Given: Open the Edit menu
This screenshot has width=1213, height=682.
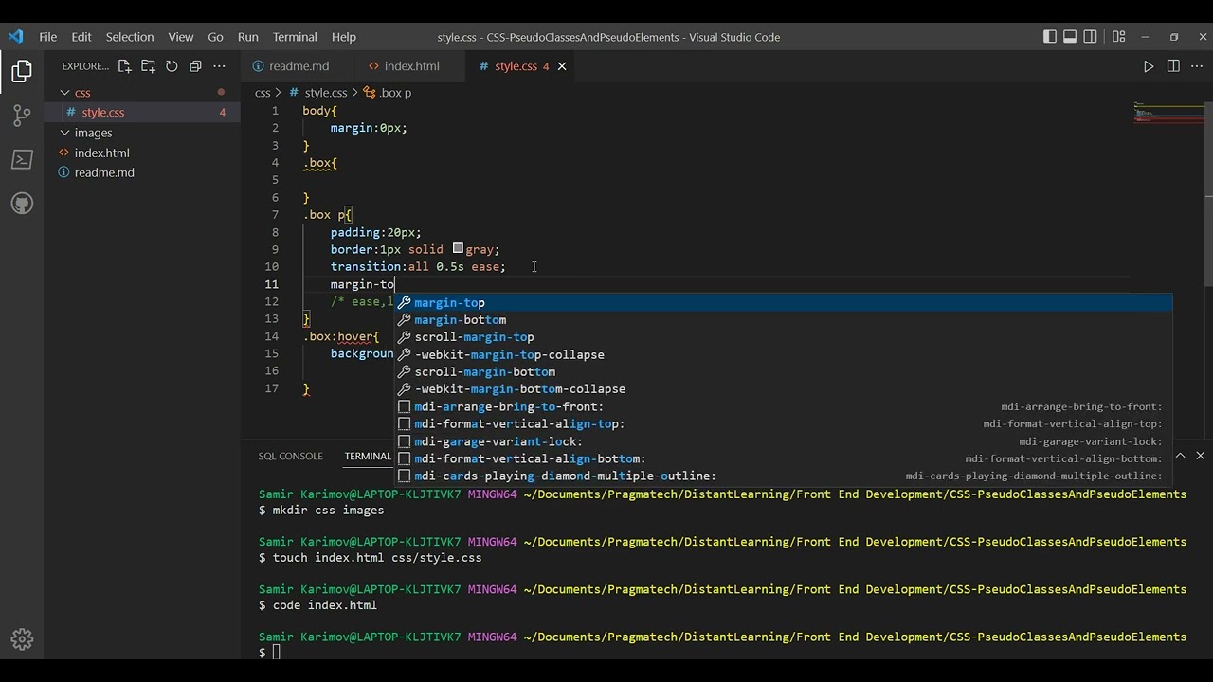Looking at the screenshot, I should (81, 37).
